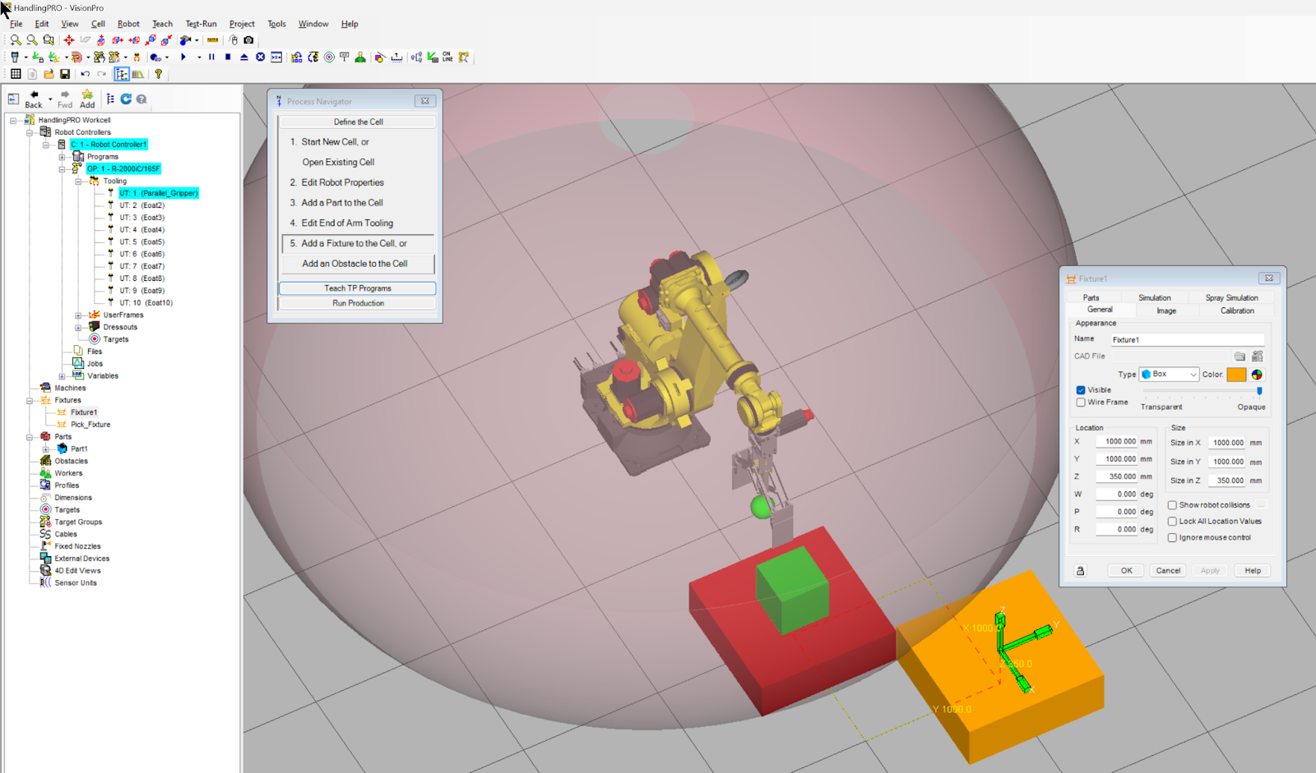
Task: Click the blue Refresh icon in cell browser
Action: click(126, 99)
